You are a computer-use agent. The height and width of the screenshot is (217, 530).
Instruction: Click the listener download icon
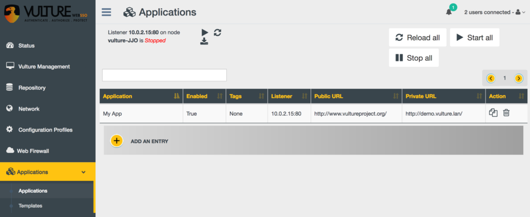[x=204, y=41]
